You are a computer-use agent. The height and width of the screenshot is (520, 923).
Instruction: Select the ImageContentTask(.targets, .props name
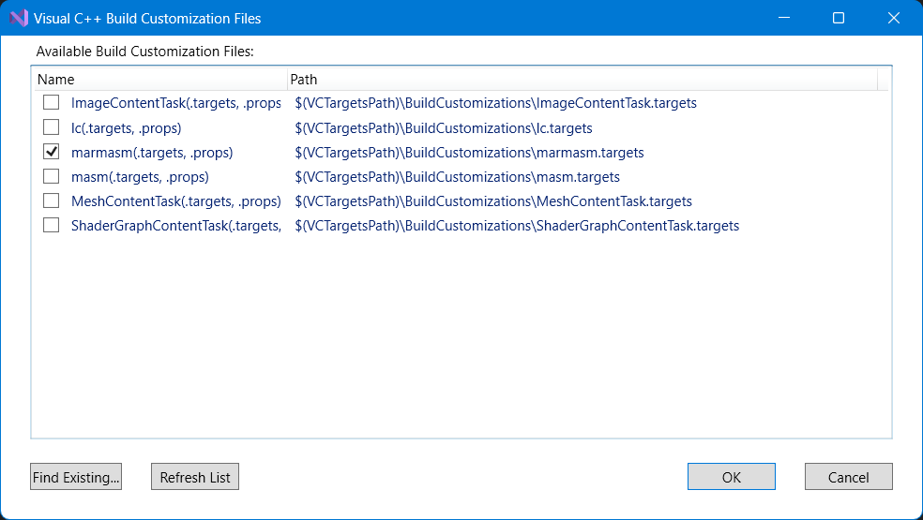[176, 103]
